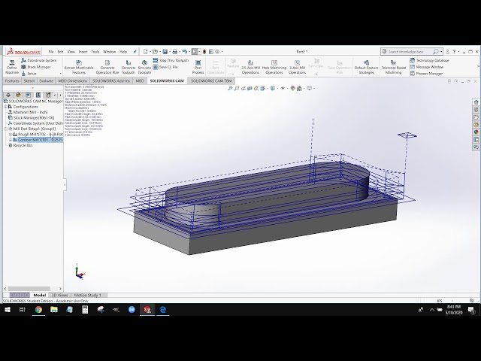Expand the Configurations tree node
Screen dimensions: 481x361
point(5,107)
